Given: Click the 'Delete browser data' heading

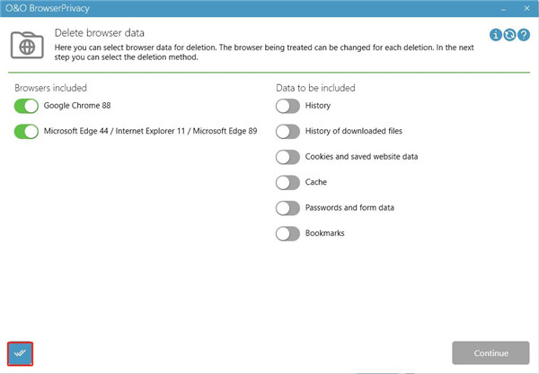Looking at the screenshot, I should [100, 33].
